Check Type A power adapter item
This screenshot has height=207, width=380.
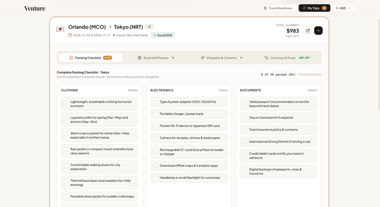(x=155, y=102)
